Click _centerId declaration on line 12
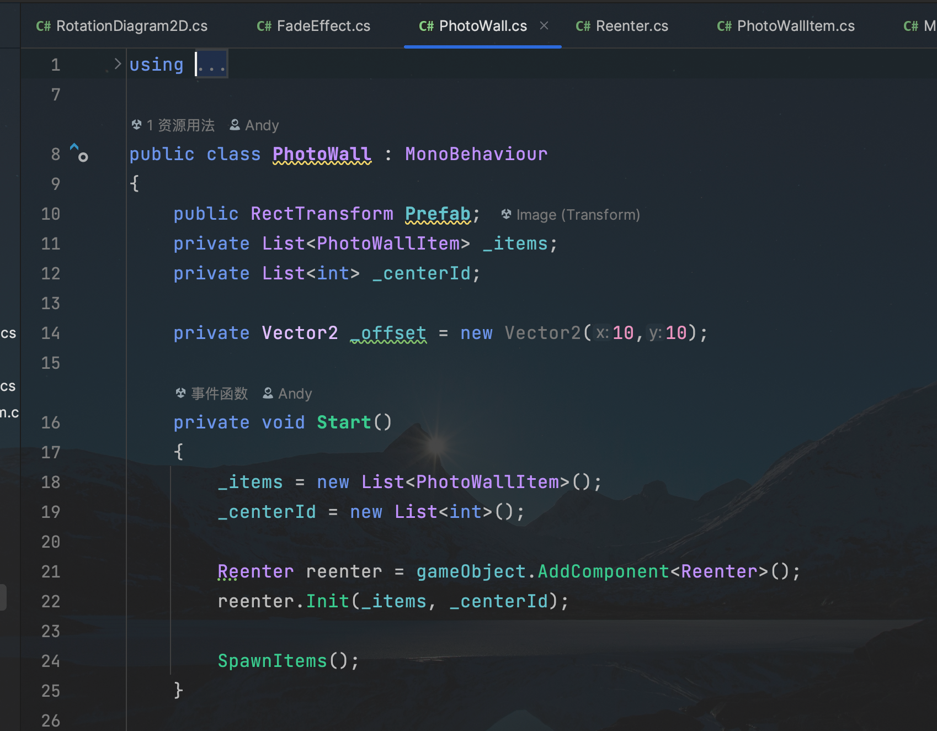 (x=421, y=273)
